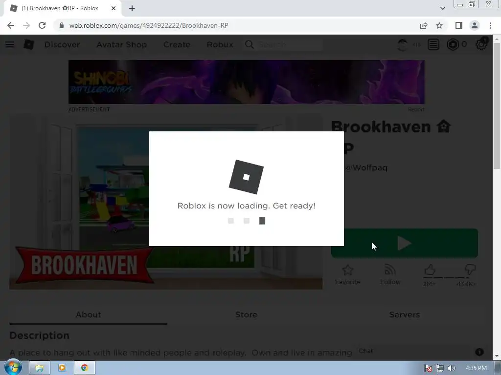Open the Roblox hamburger navigation menu
Image resolution: width=501 pixels, height=375 pixels.
click(10, 44)
